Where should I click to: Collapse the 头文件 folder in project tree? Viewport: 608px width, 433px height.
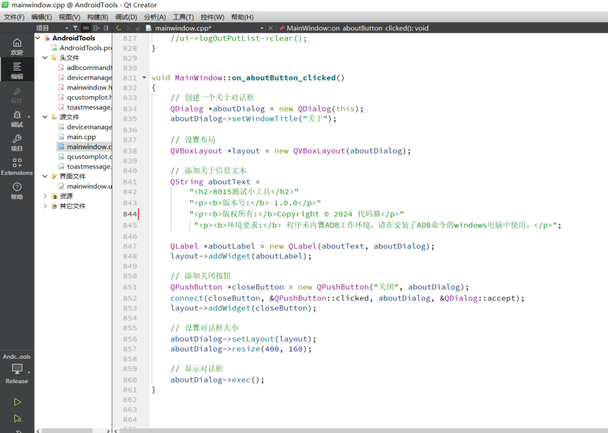click(x=45, y=58)
